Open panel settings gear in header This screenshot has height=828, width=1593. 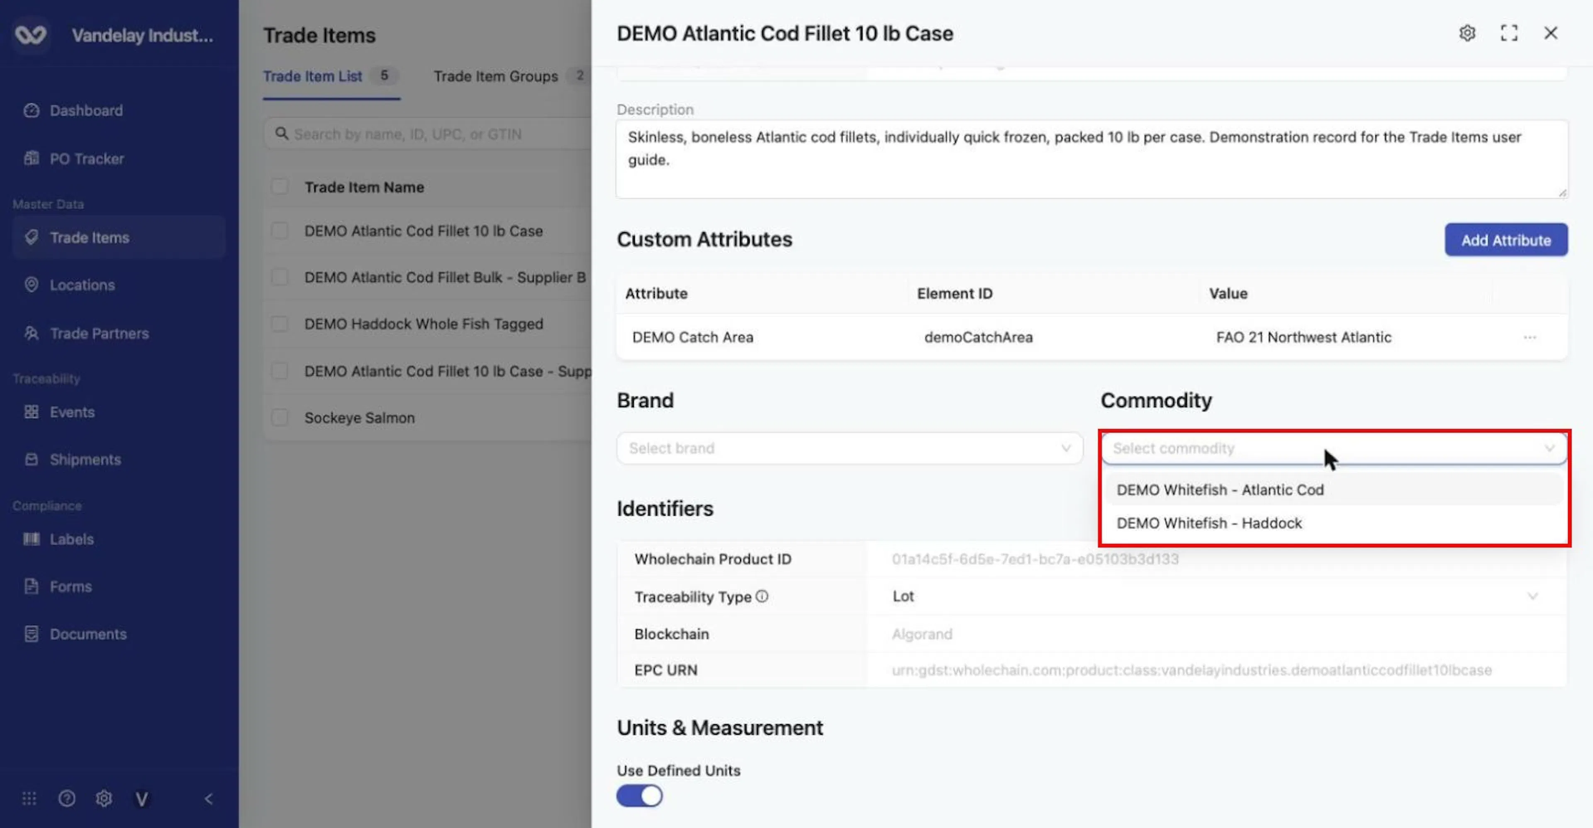pyautogui.click(x=1467, y=33)
